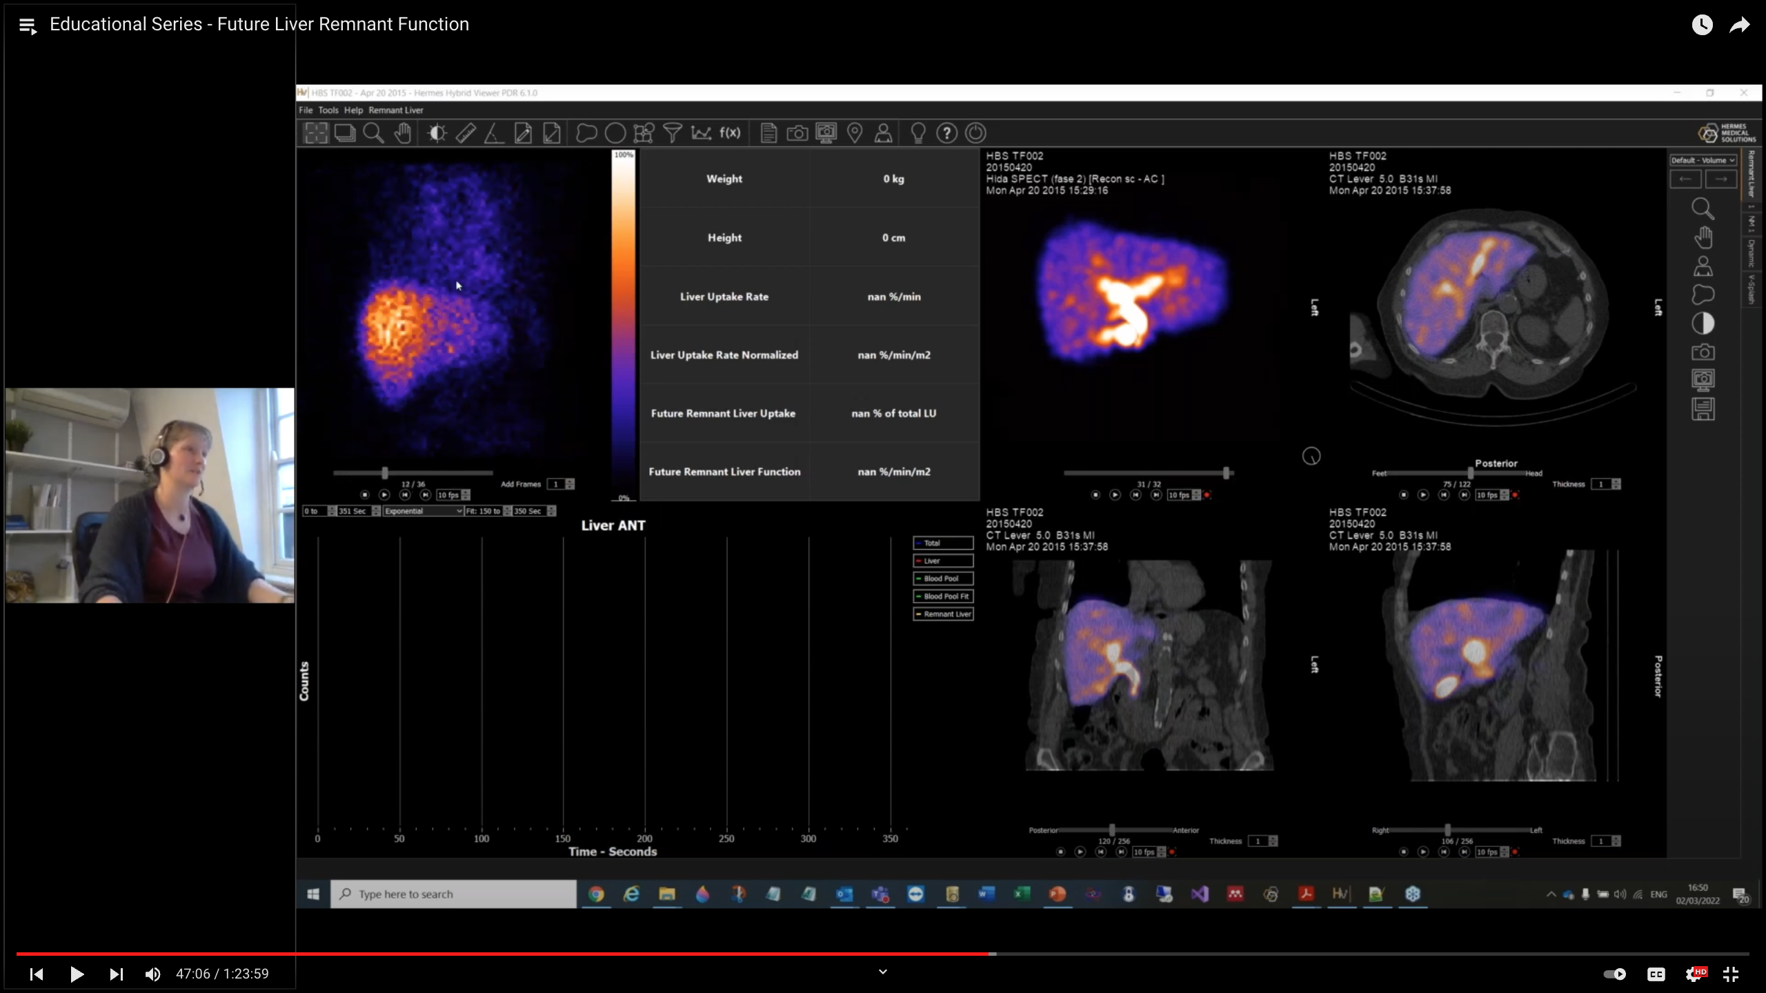Toggle the Total curve legend

tap(943, 543)
